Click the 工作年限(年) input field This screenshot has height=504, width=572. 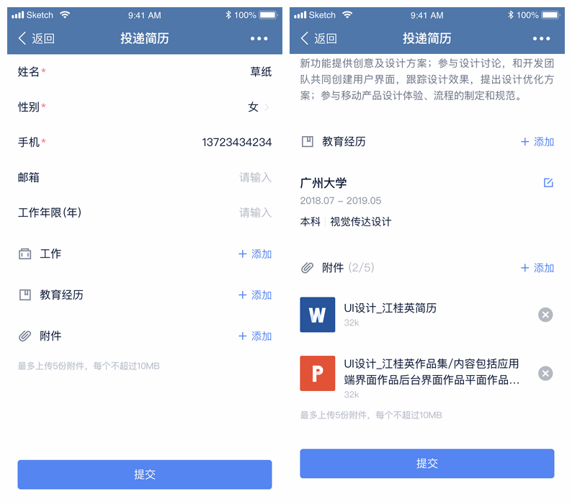pos(145,212)
